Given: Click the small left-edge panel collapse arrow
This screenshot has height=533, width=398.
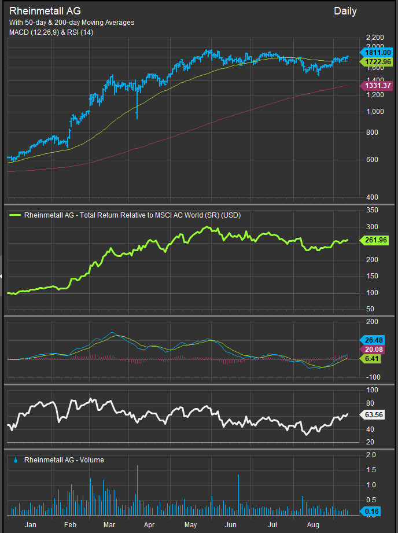Looking at the screenshot, I should point(2,277).
